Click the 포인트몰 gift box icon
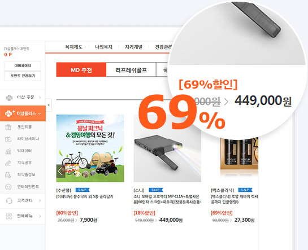The width and height of the screenshot is (308, 250). pos(8,127)
